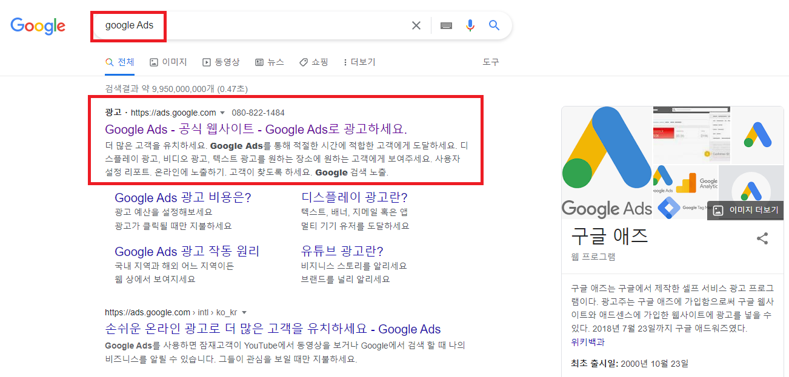Image resolution: width=789 pixels, height=377 pixels.
Task: Click the text 광고 예산을 설정해보세요
Action: (x=164, y=212)
